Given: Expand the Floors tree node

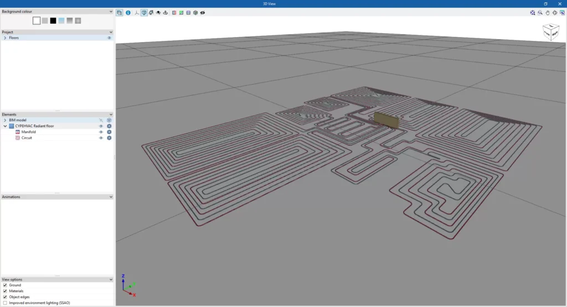Looking at the screenshot, I should [5, 38].
